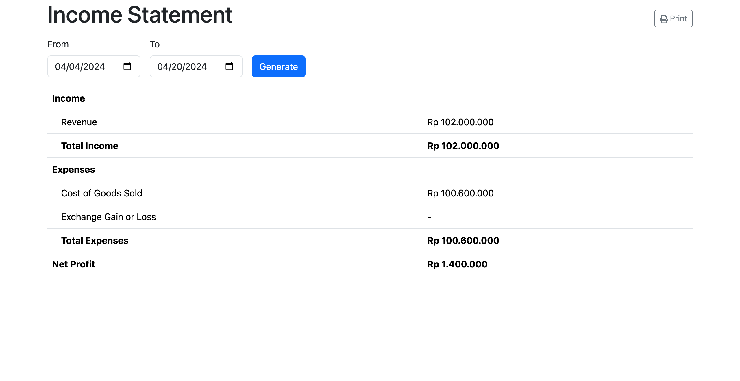Click the Revenue row label

pos(79,122)
